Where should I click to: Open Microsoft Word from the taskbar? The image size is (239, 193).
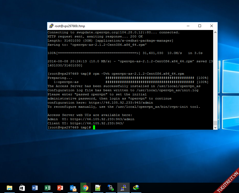(x=35, y=188)
